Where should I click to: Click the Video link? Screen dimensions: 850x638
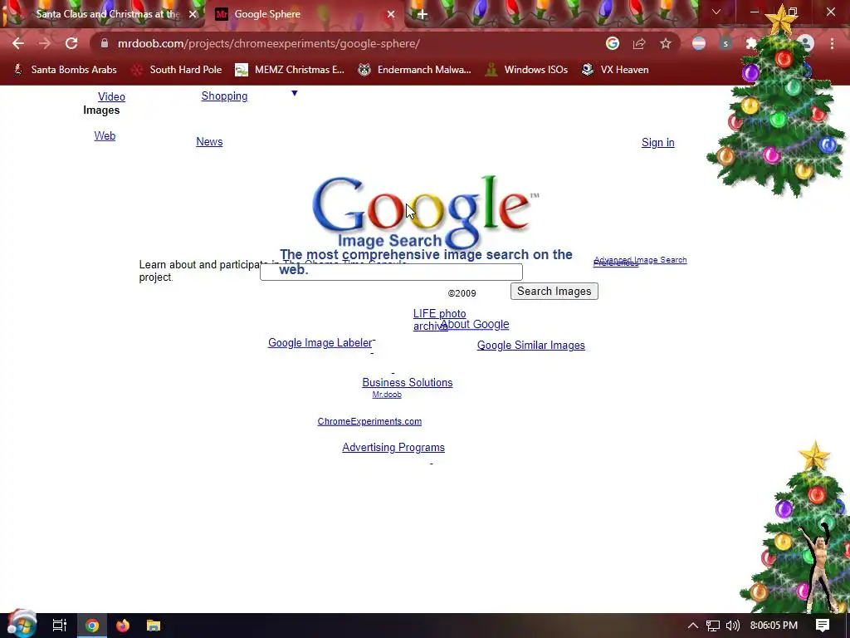coord(112,96)
